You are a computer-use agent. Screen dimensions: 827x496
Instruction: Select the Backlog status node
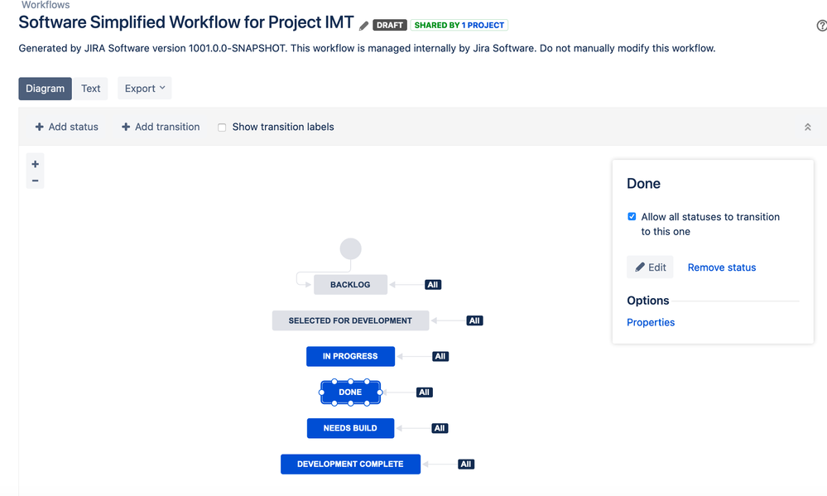tap(350, 284)
